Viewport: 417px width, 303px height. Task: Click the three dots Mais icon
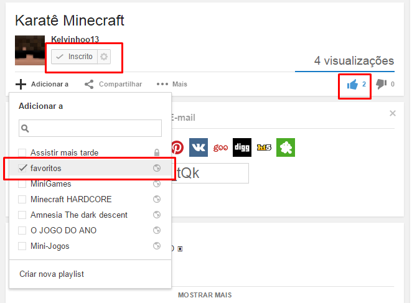pyautogui.click(x=162, y=84)
